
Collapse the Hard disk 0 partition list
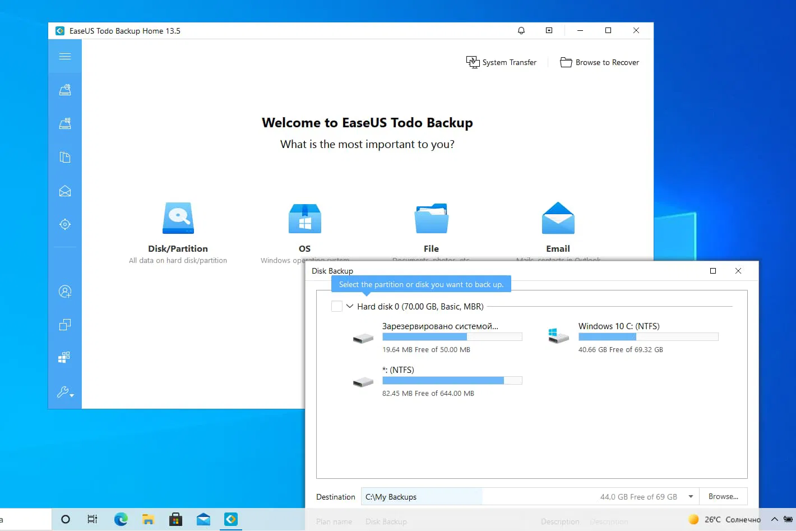click(349, 306)
